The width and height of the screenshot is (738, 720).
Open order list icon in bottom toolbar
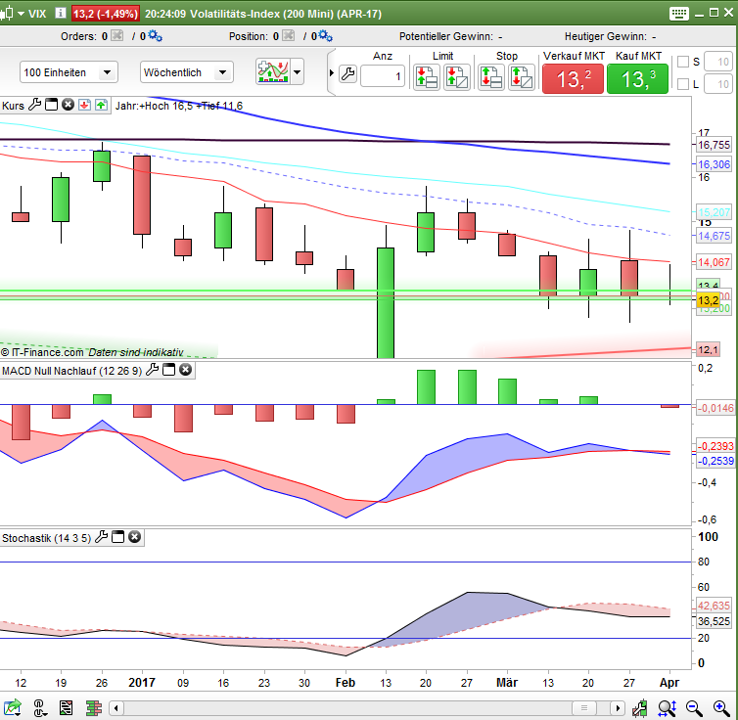coord(66,707)
